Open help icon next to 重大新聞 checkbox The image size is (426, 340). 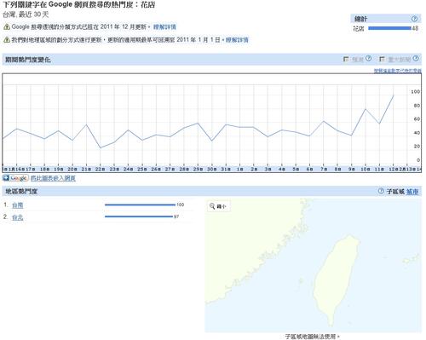(416, 59)
